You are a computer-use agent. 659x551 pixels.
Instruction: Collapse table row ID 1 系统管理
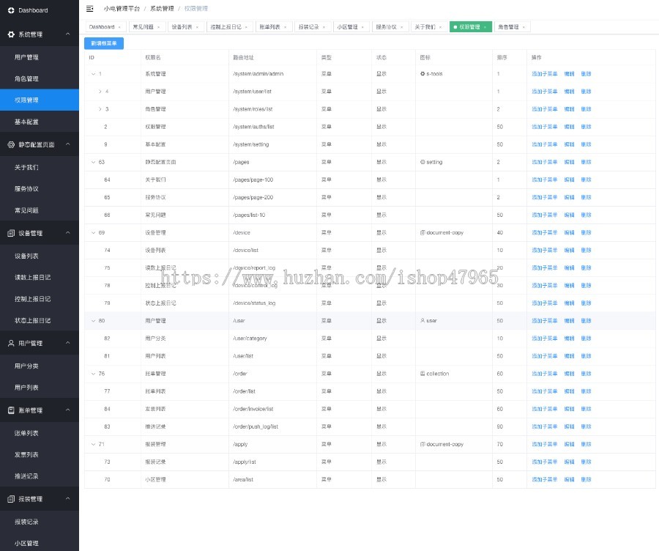[93, 73]
